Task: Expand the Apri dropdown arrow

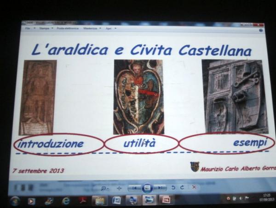Action: coord(115,28)
